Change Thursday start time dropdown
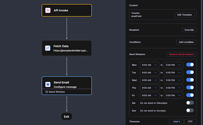This screenshot has height=125, width=203. 150,88
